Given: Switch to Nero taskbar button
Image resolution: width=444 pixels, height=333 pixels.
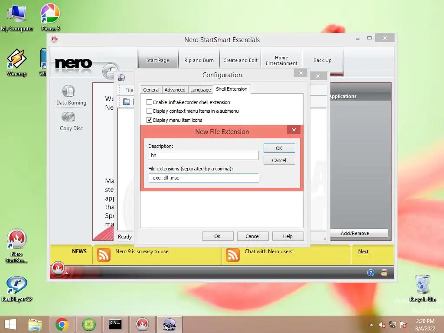Looking at the screenshot, I should [x=142, y=324].
